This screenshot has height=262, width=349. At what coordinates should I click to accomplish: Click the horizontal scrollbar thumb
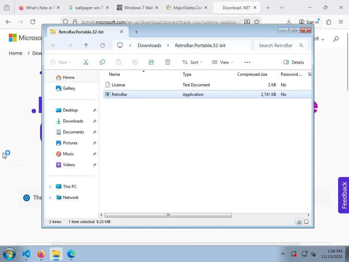(x=168, y=215)
